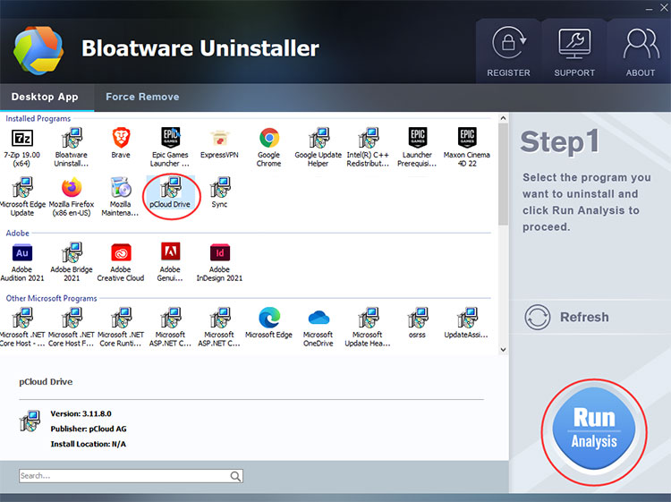The width and height of the screenshot is (671, 502).
Task: Refresh the installed programs list
Action: [x=567, y=317]
